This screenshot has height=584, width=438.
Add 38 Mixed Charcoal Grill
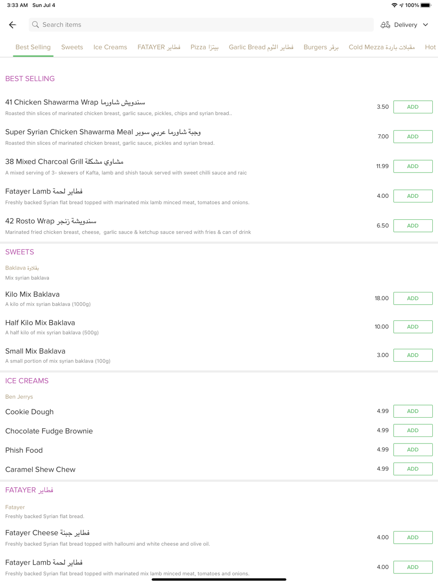413,166
